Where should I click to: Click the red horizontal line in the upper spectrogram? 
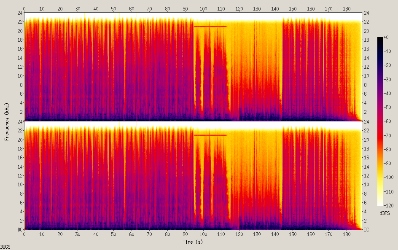pyautogui.click(x=210, y=27)
